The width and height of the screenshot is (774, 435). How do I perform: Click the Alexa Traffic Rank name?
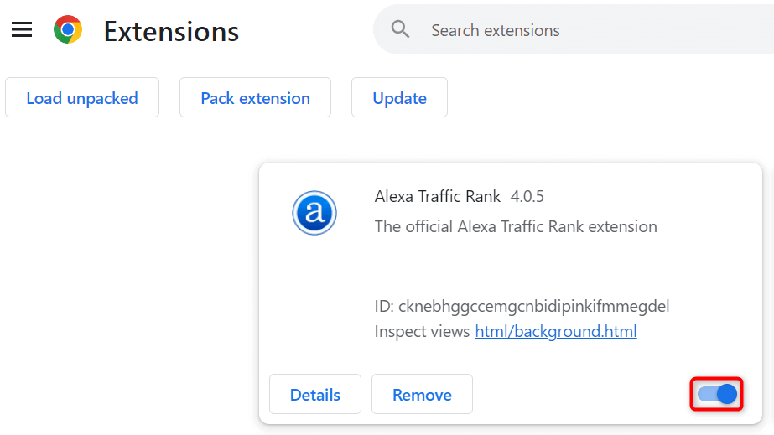point(437,197)
